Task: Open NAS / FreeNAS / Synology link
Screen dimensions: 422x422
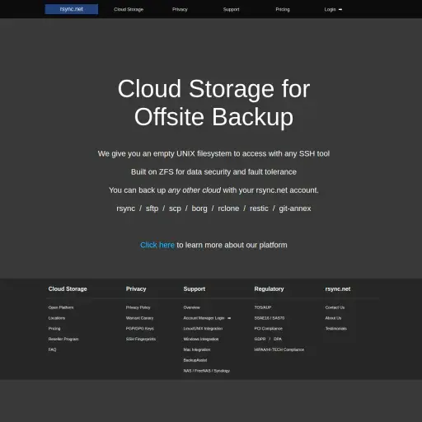Action: tap(207, 371)
